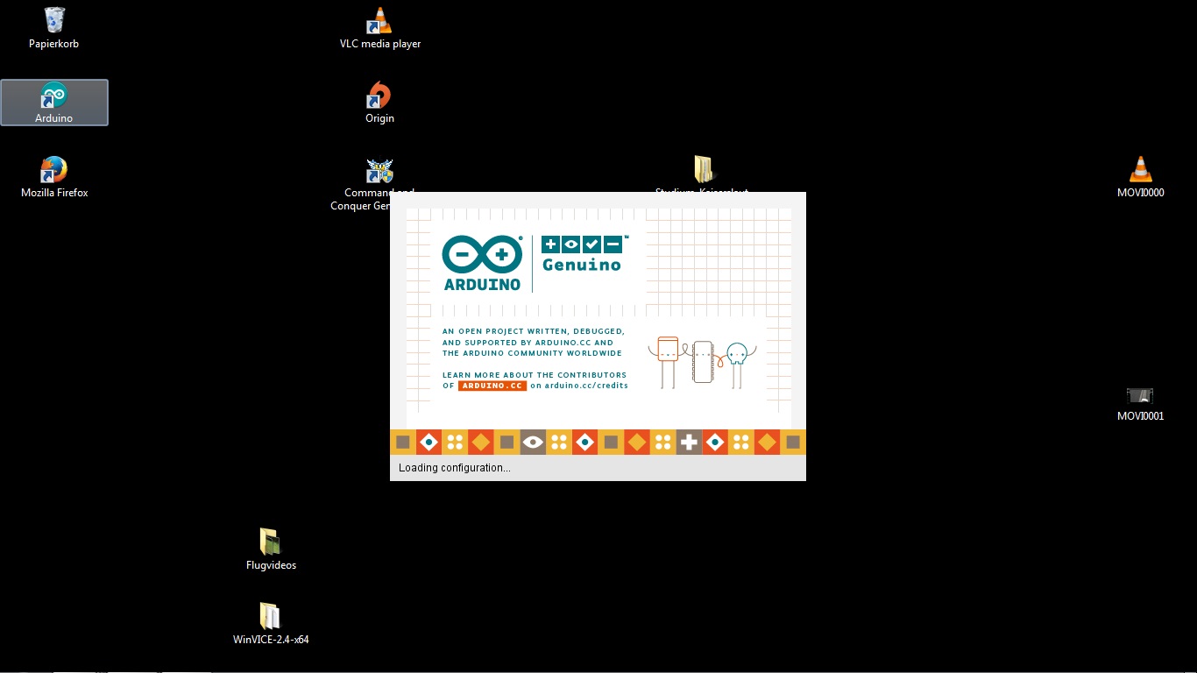This screenshot has height=673, width=1197.
Task: Select the Mozilla Firefox desktop shortcut
Action: pyautogui.click(x=54, y=177)
